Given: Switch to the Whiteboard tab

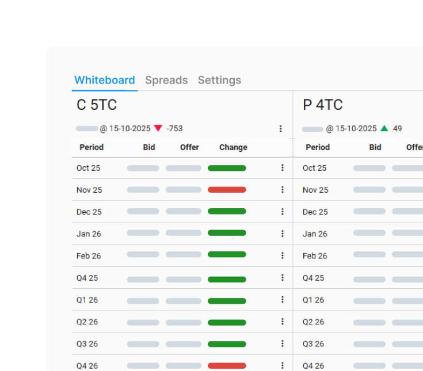Looking at the screenshot, I should (x=105, y=81).
